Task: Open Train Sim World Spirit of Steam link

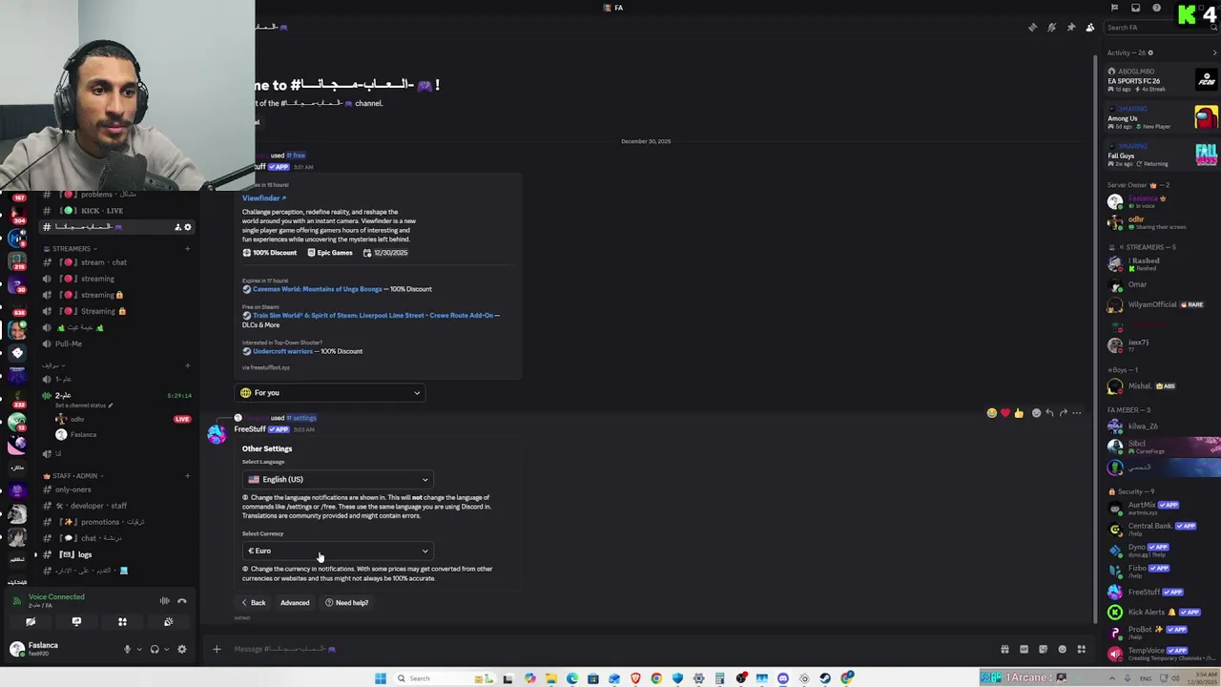Action: pyautogui.click(x=373, y=316)
